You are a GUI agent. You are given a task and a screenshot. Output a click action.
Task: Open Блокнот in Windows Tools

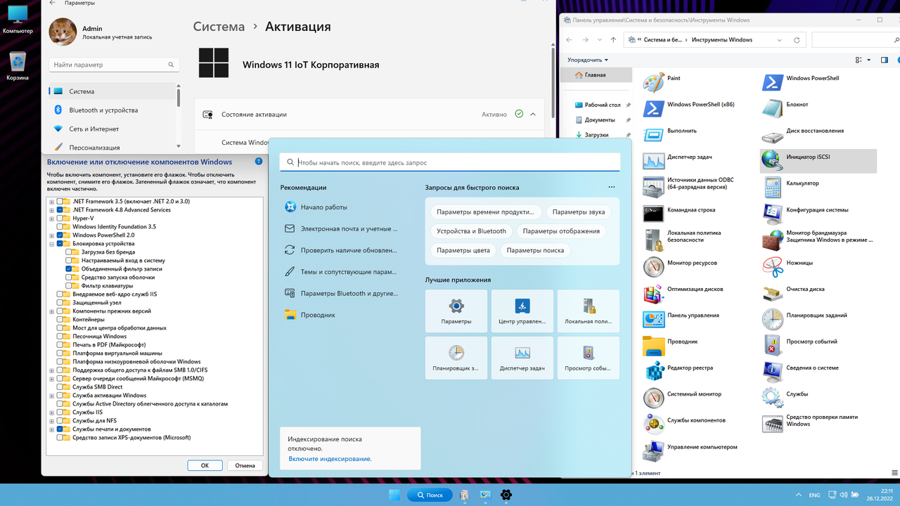(x=773, y=109)
